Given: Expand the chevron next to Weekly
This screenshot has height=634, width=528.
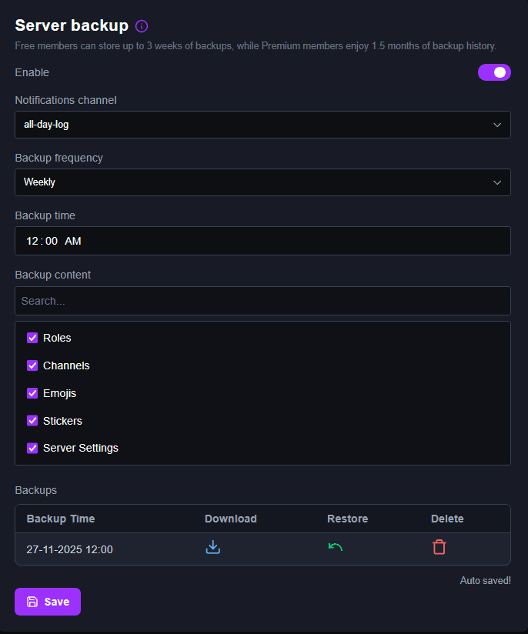Looking at the screenshot, I should 498,182.
